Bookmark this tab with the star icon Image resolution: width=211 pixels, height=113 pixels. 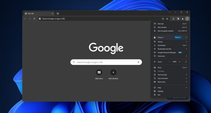coord(167,19)
